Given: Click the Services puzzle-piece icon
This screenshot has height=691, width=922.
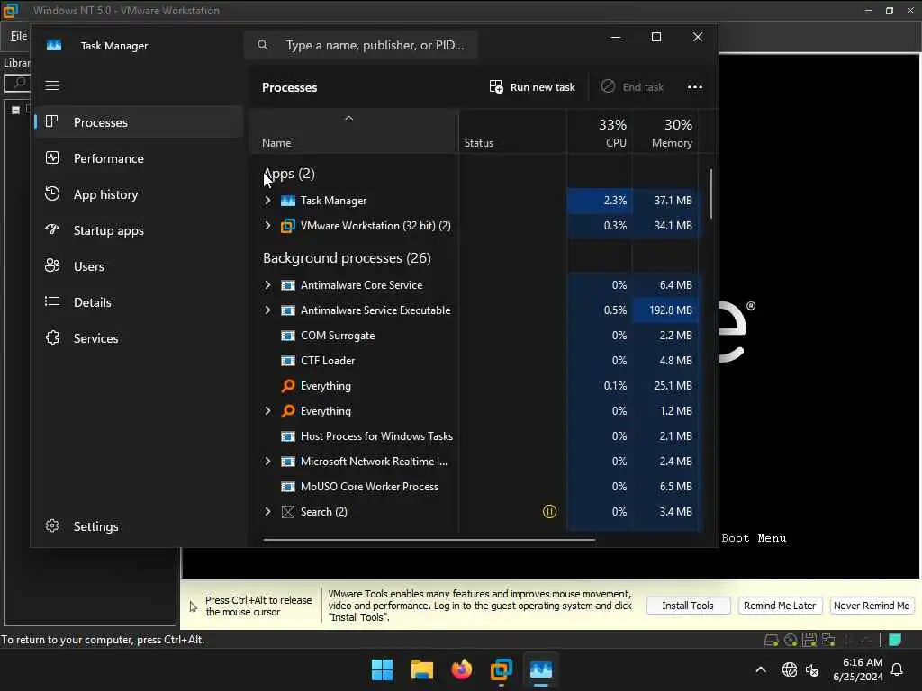Looking at the screenshot, I should pos(52,337).
